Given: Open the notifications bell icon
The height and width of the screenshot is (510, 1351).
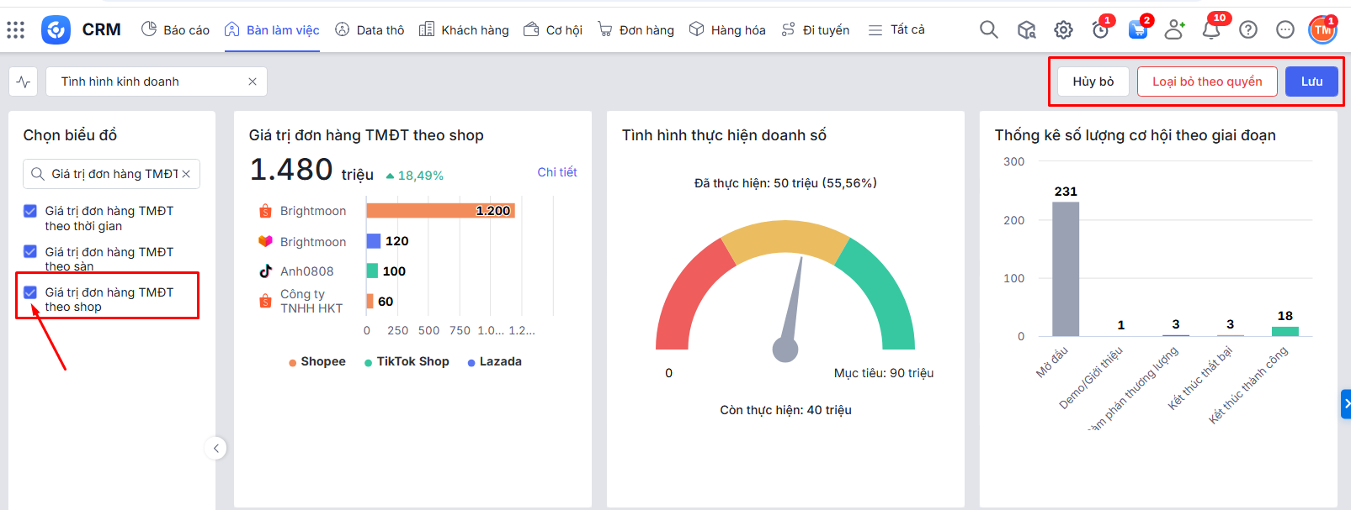Looking at the screenshot, I should point(1210,30).
